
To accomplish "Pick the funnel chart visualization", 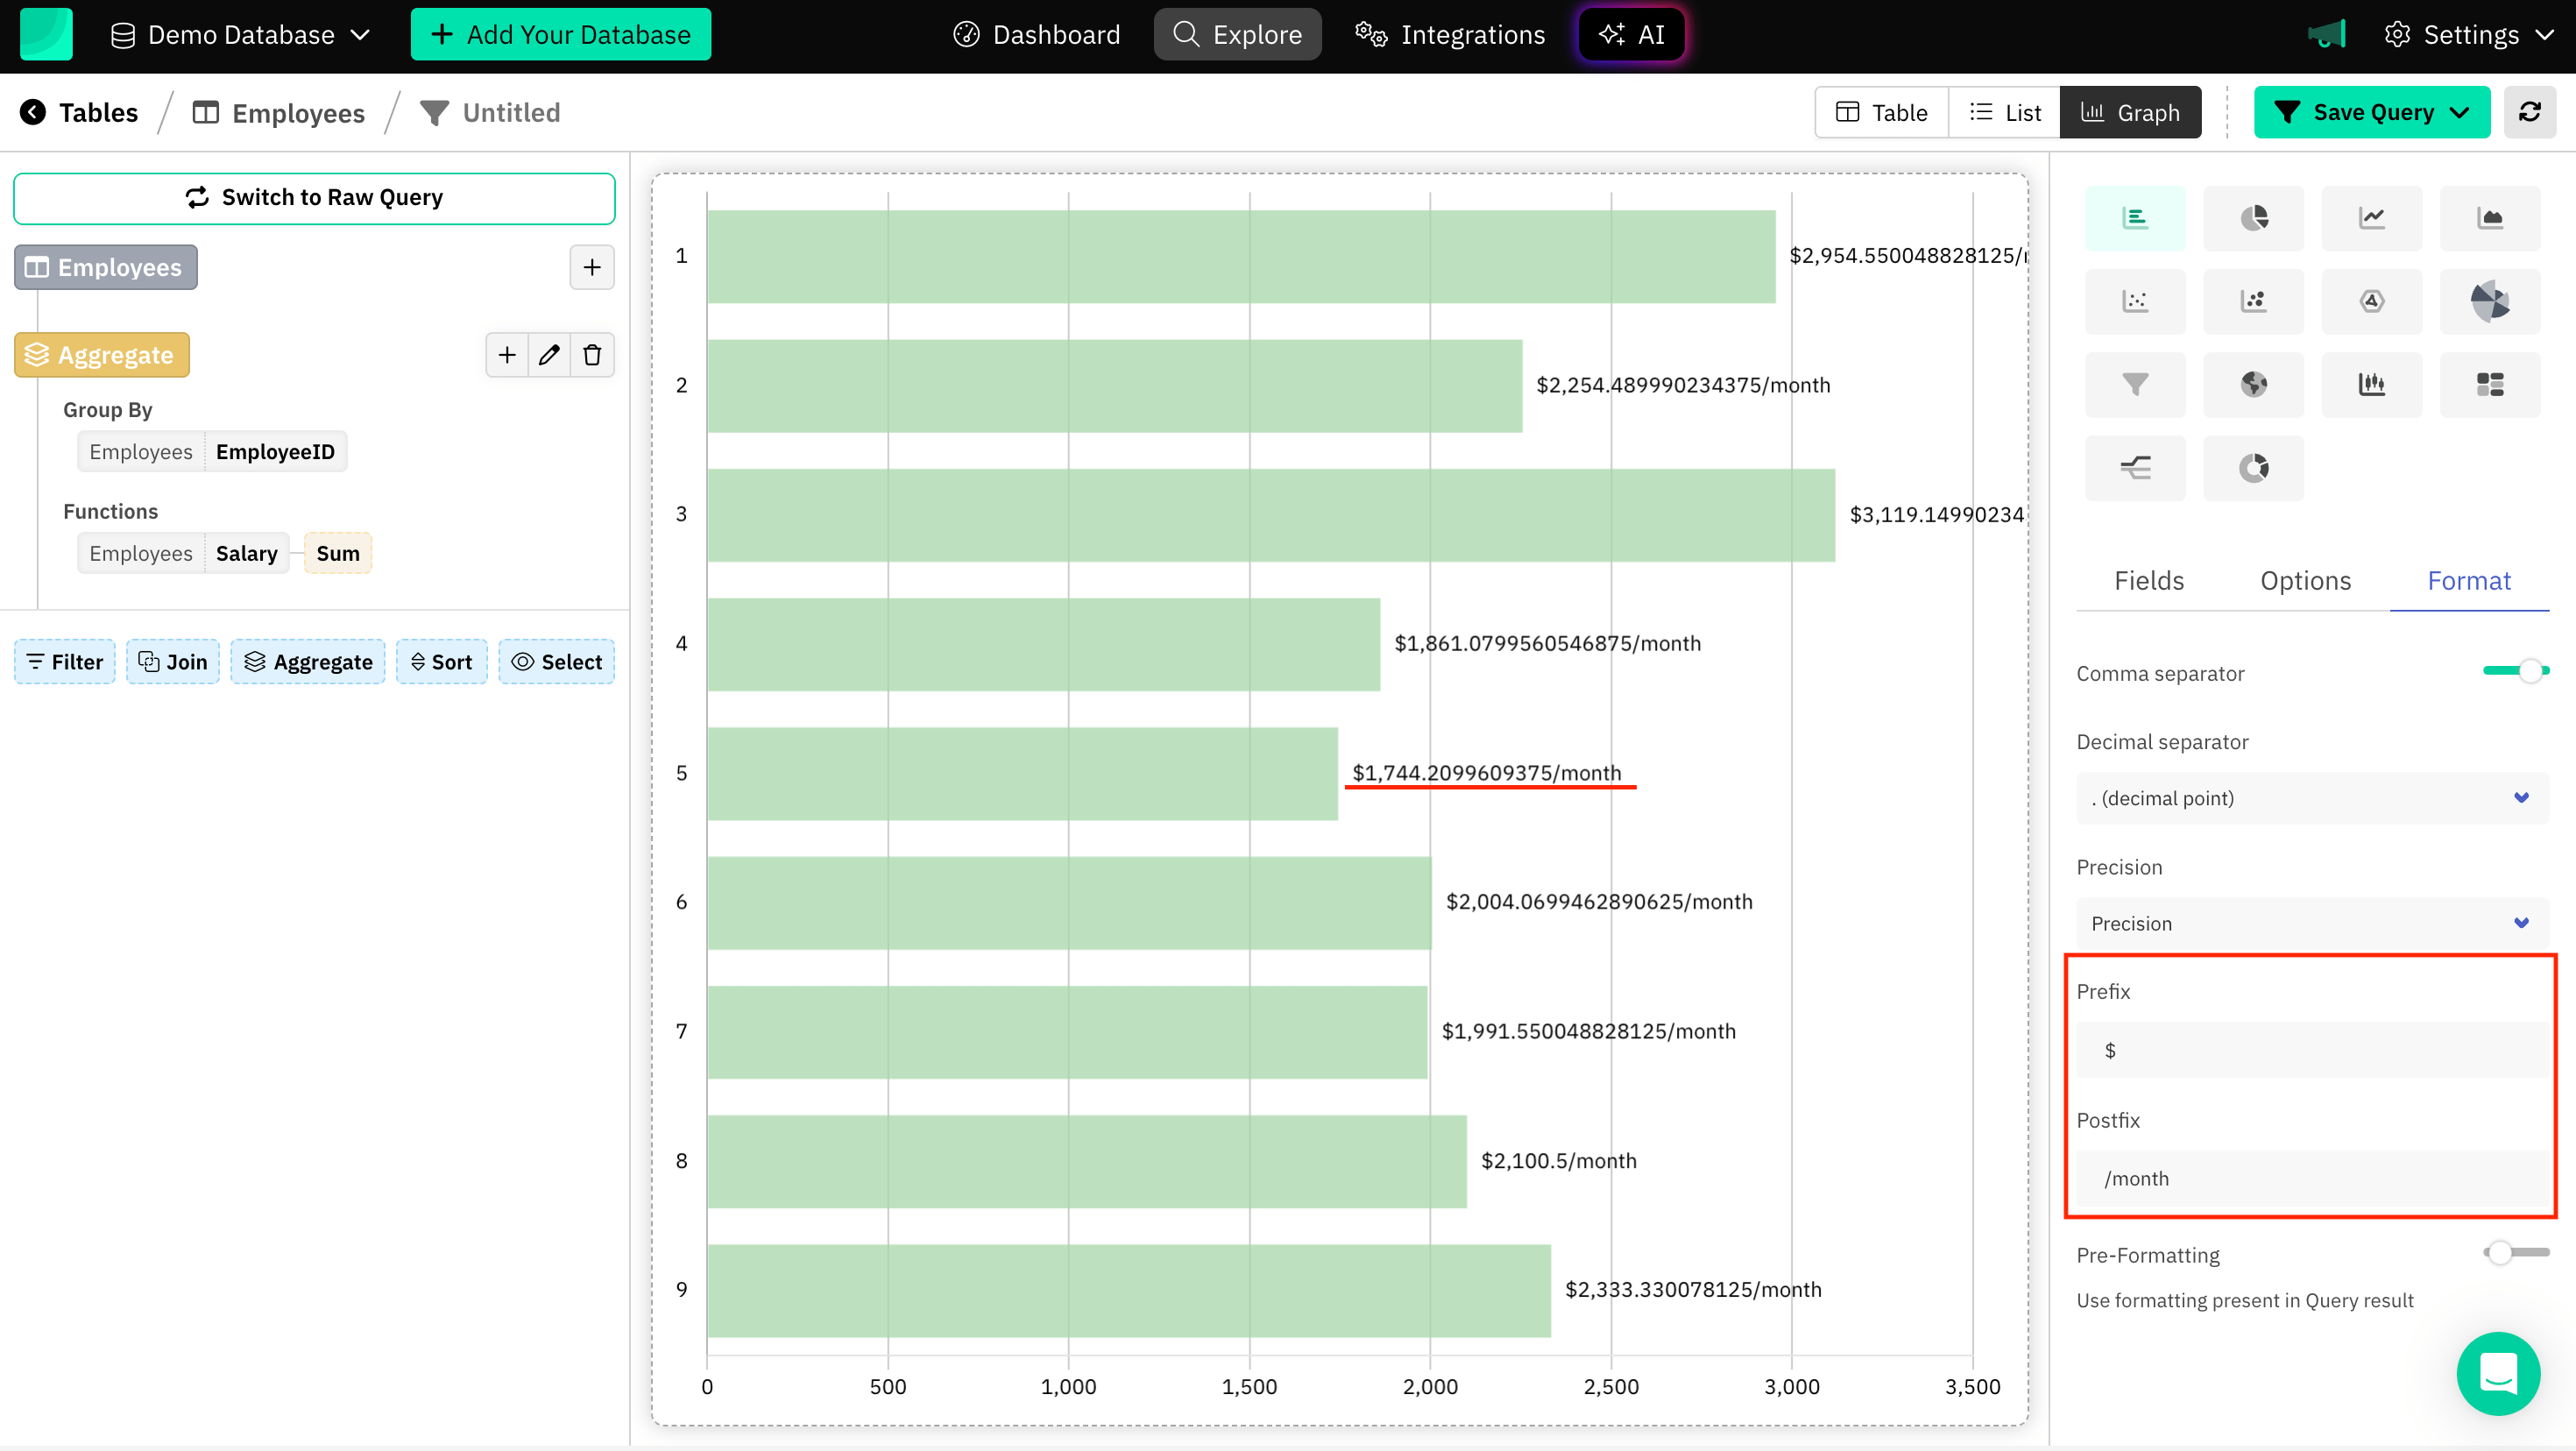I will pos(2135,384).
